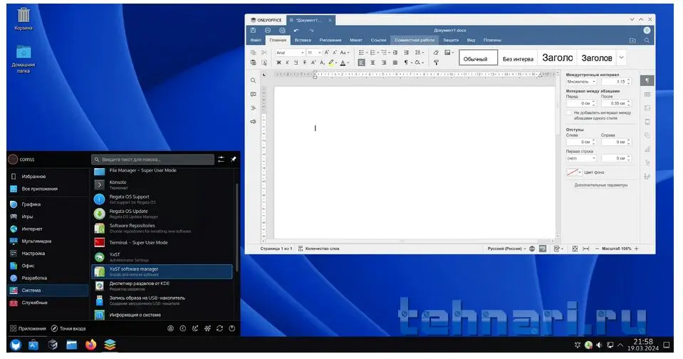Undo the last action in ONLYOFFICE
This screenshot has width=683, height=359.
click(x=296, y=31)
